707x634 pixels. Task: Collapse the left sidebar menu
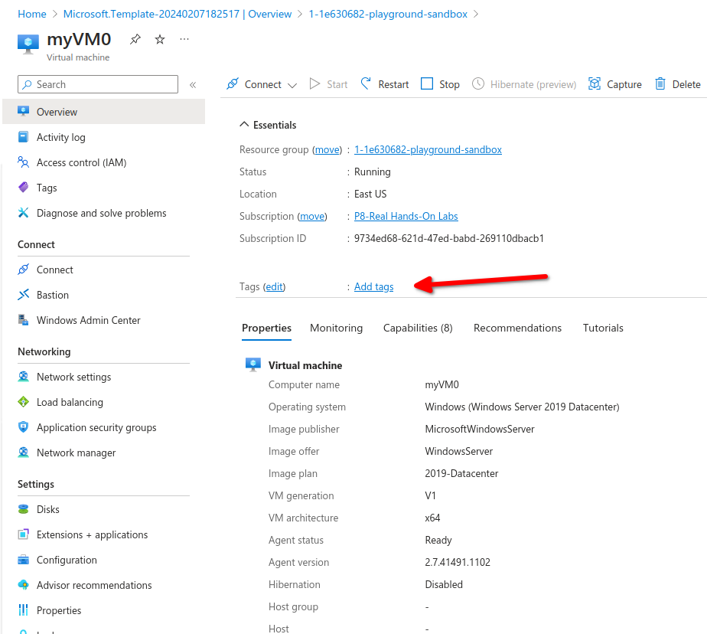coord(193,85)
